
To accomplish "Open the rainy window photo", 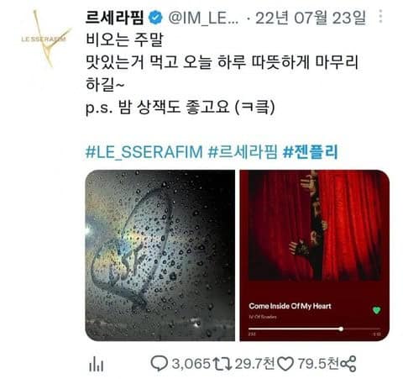I will (160, 255).
